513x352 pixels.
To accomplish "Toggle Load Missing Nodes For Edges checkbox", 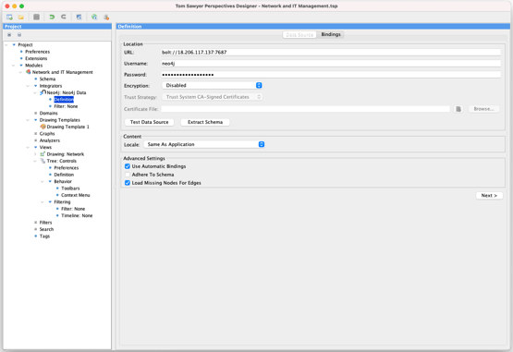I will [x=128, y=183].
